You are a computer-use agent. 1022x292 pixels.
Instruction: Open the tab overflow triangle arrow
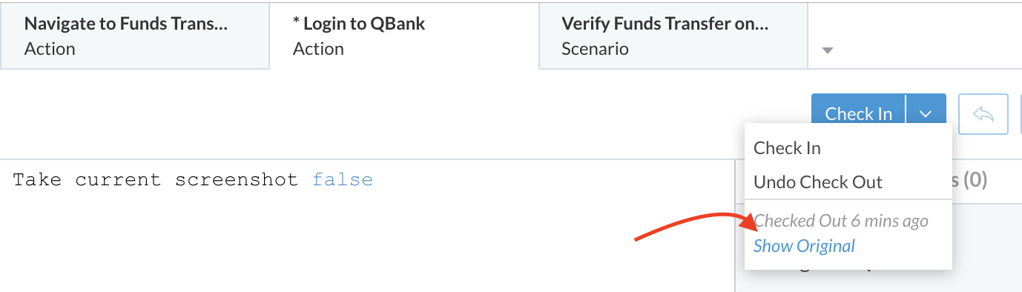click(x=828, y=50)
